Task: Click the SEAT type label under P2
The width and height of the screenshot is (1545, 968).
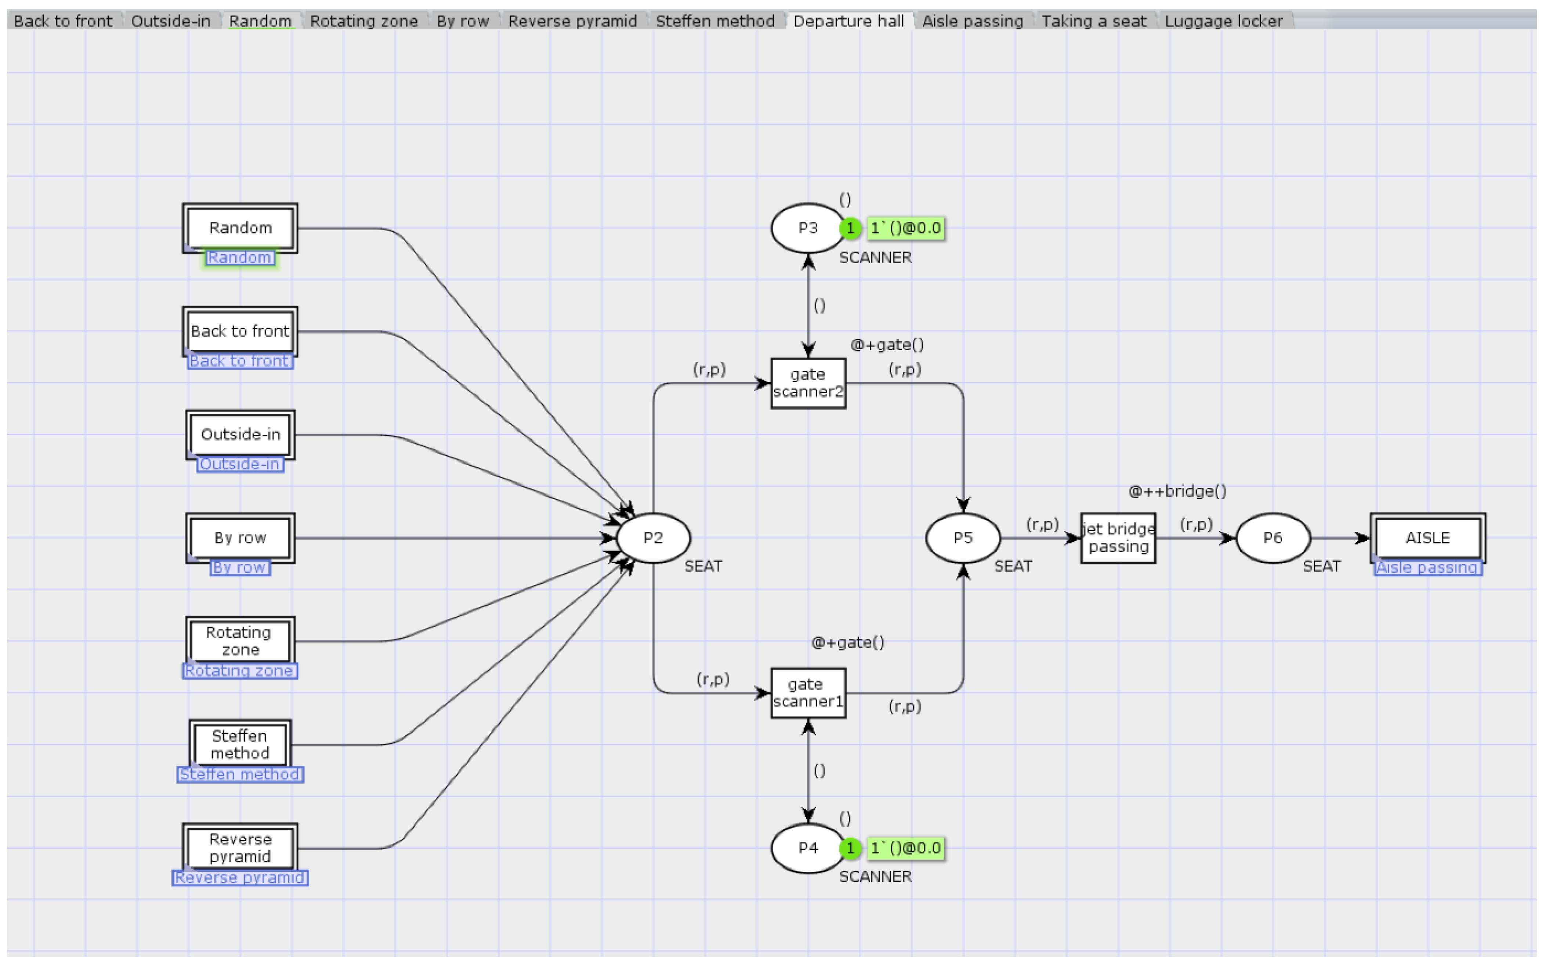Action: coord(703,566)
